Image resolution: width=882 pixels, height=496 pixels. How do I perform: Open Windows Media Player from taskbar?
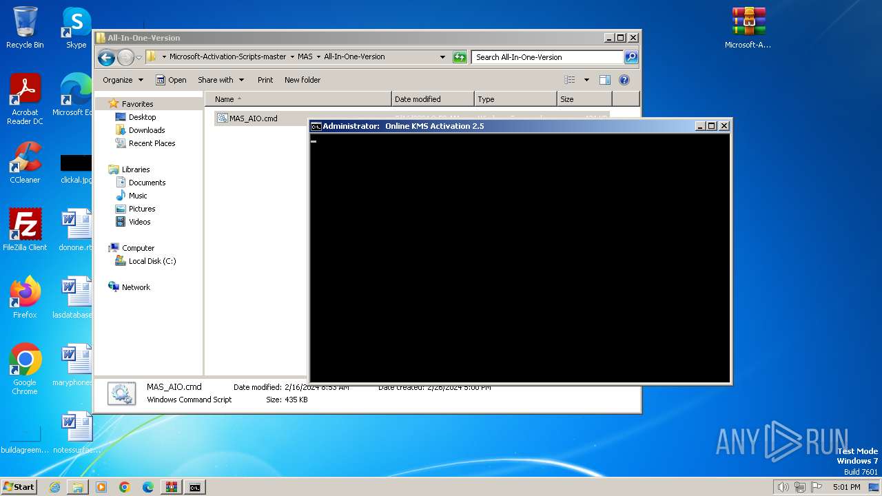pyautogui.click(x=101, y=487)
